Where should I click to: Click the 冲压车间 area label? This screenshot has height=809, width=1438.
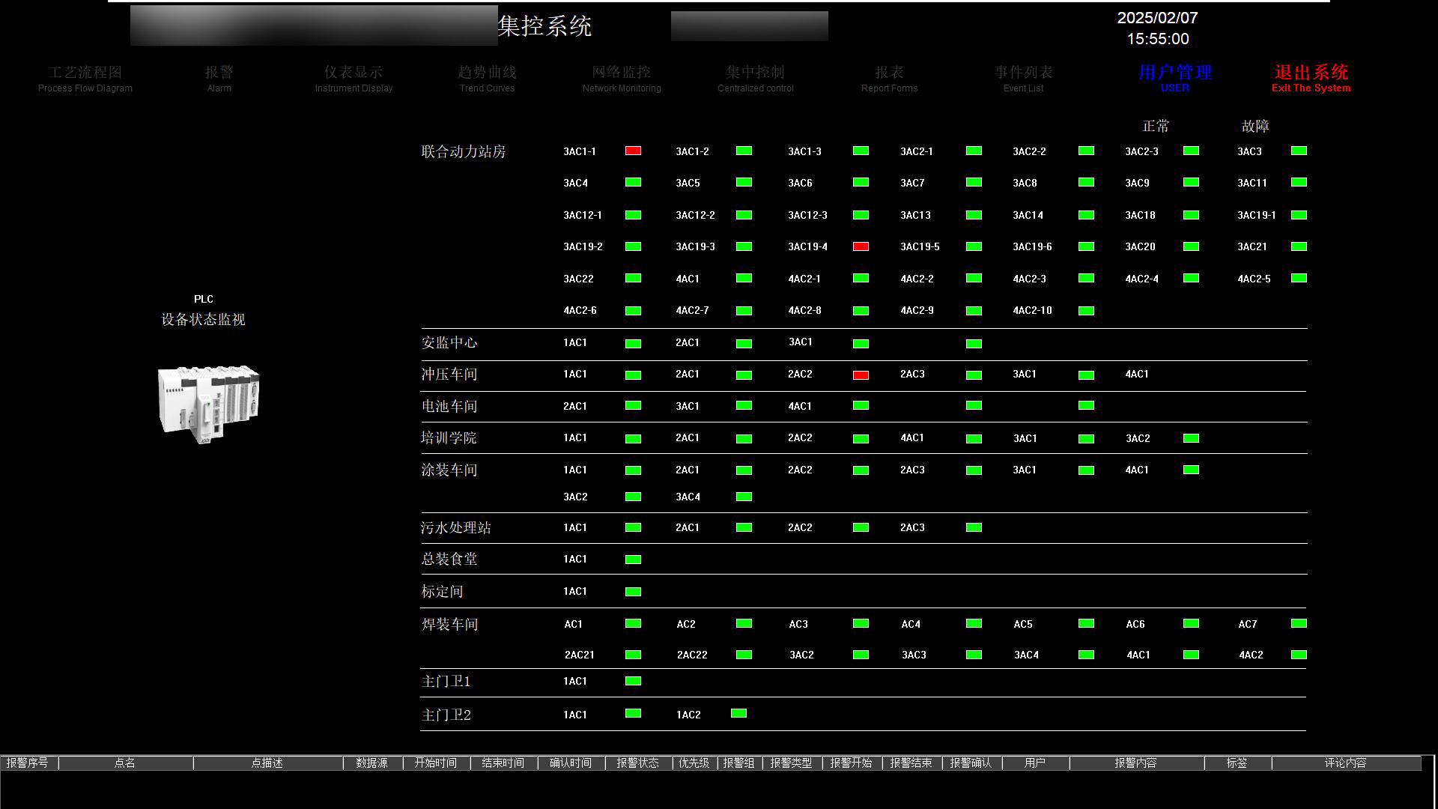tap(449, 374)
